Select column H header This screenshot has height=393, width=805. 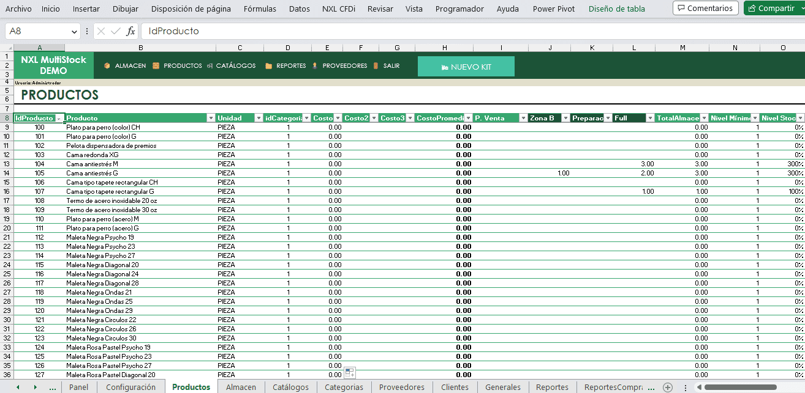pyautogui.click(x=444, y=48)
